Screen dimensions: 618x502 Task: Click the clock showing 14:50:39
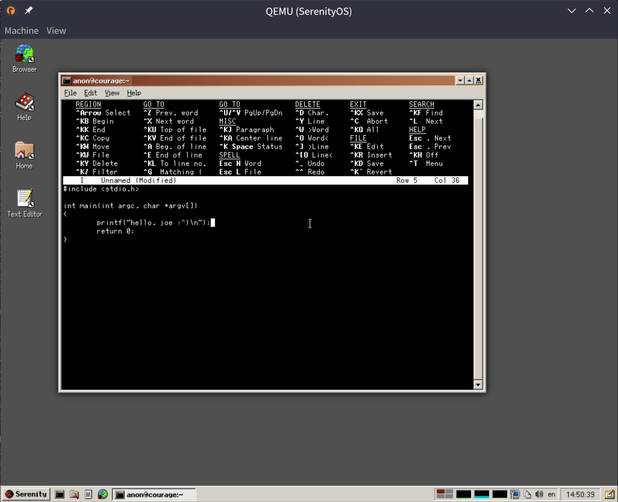[581, 494]
